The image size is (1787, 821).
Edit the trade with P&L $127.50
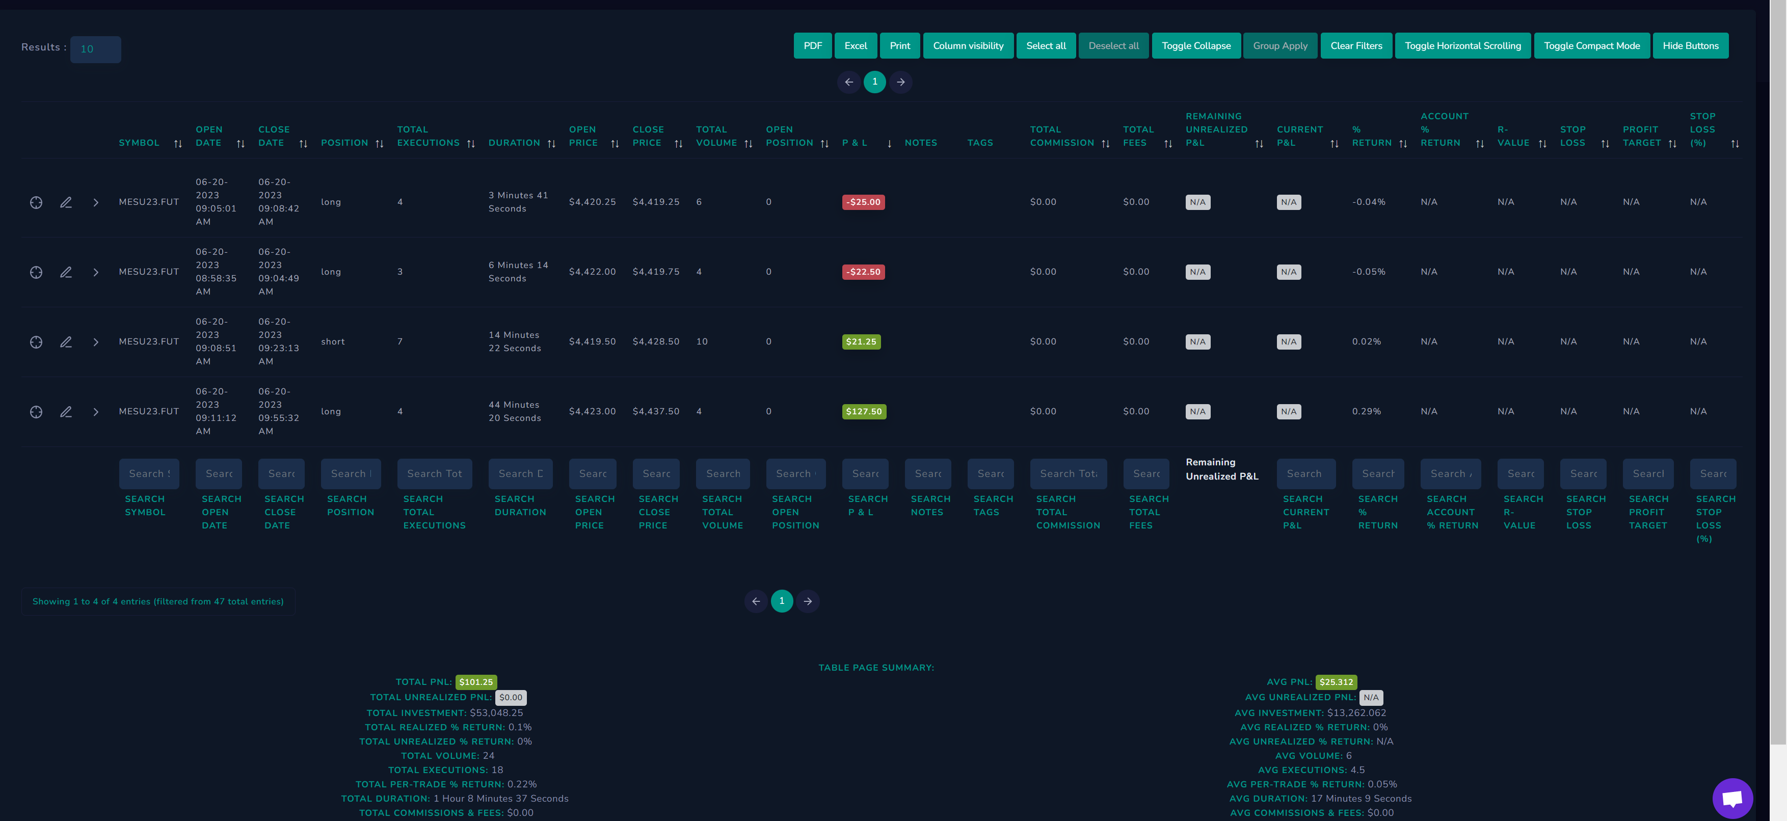[66, 412]
